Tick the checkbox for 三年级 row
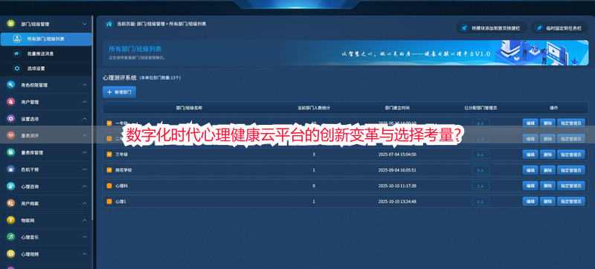The height and width of the screenshot is (269, 595). (109, 155)
